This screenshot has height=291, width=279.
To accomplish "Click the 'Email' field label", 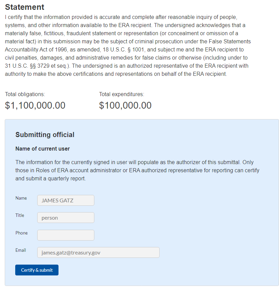I will (21, 250).
